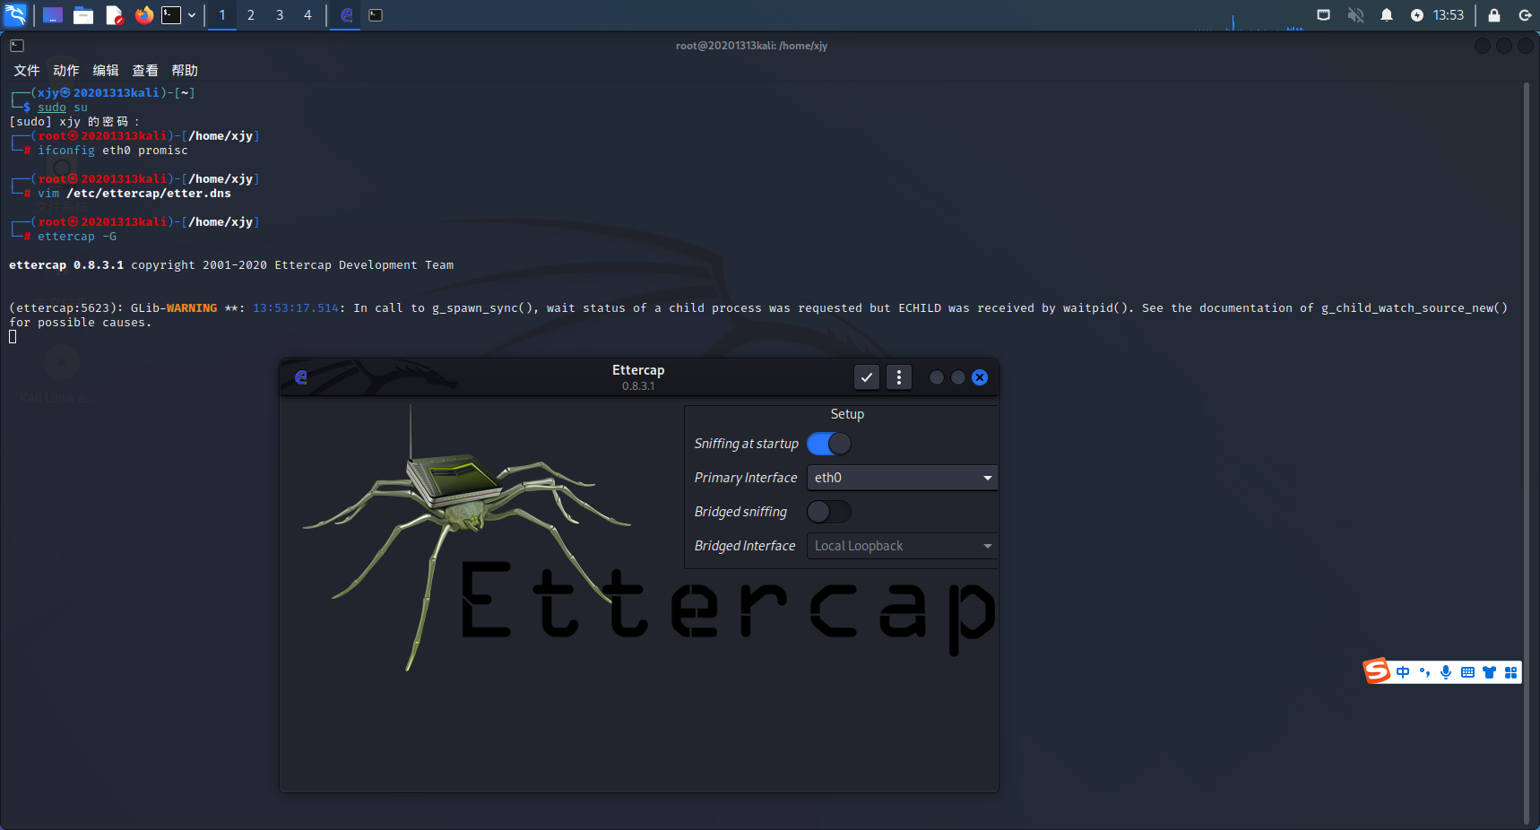Switch the Chinese/English input mode
This screenshot has height=830, width=1540.
coord(1403,672)
